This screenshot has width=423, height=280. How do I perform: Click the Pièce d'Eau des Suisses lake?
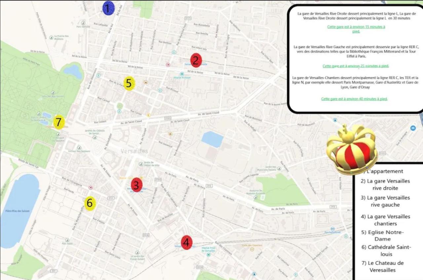20,212
